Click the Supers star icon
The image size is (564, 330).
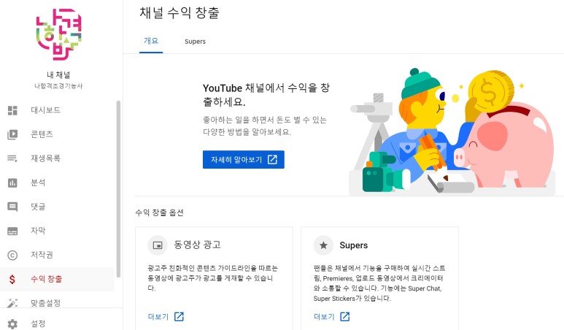click(323, 245)
